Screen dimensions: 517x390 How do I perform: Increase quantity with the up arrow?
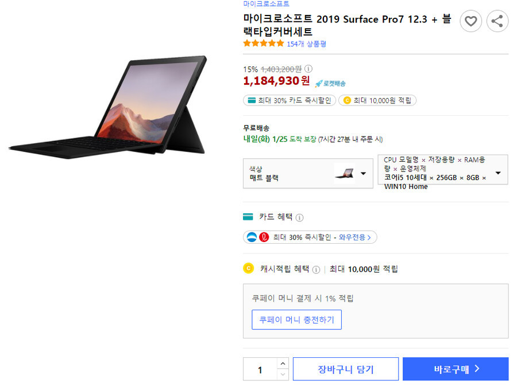[x=283, y=364]
